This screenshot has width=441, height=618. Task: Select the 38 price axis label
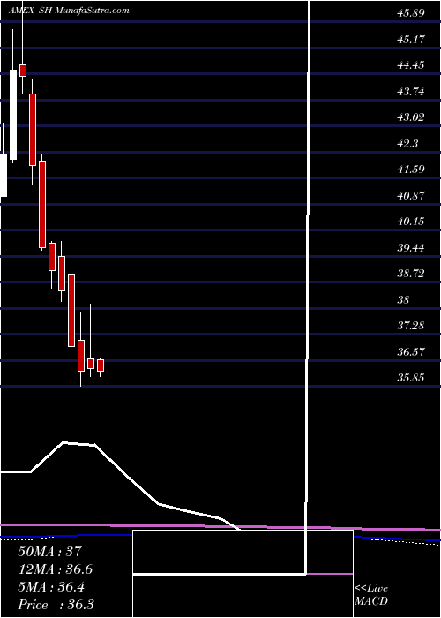(404, 300)
